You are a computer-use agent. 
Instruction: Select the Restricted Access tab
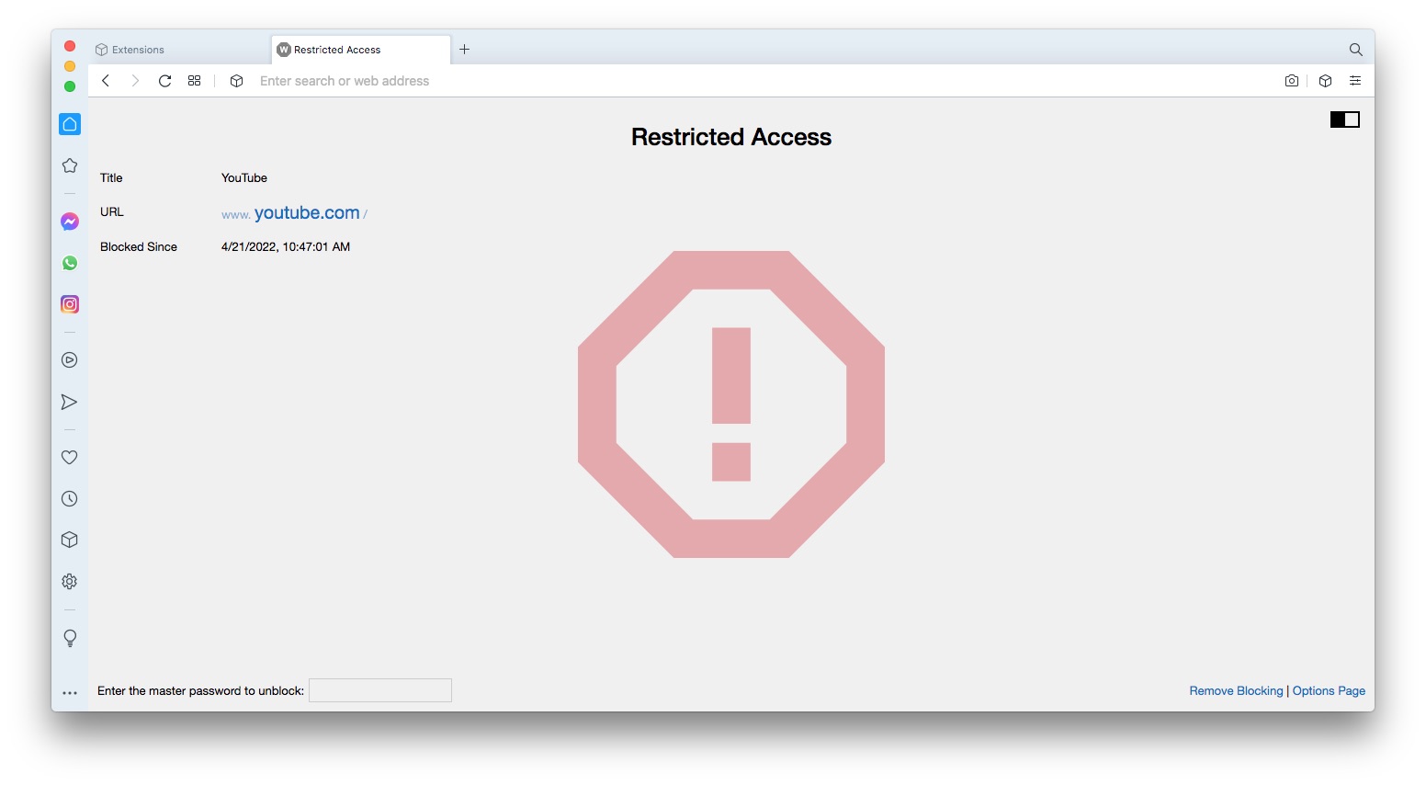tap(361, 50)
